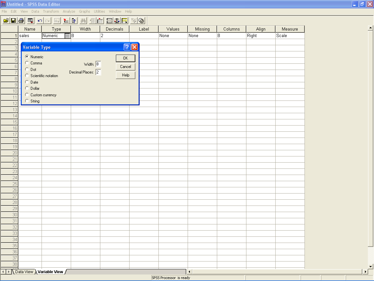
Task: Click the ellipsis button in Type cell
Action: (68, 35)
